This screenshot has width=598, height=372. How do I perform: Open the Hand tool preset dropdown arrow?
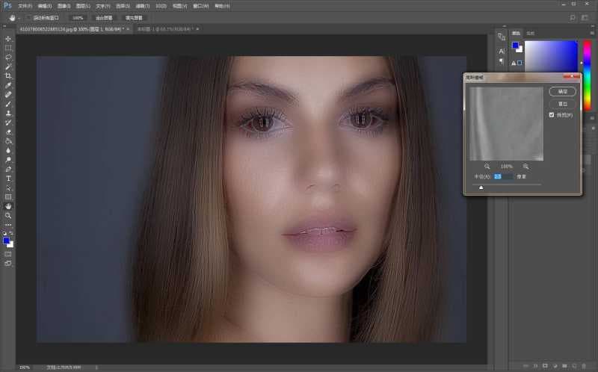pos(19,17)
